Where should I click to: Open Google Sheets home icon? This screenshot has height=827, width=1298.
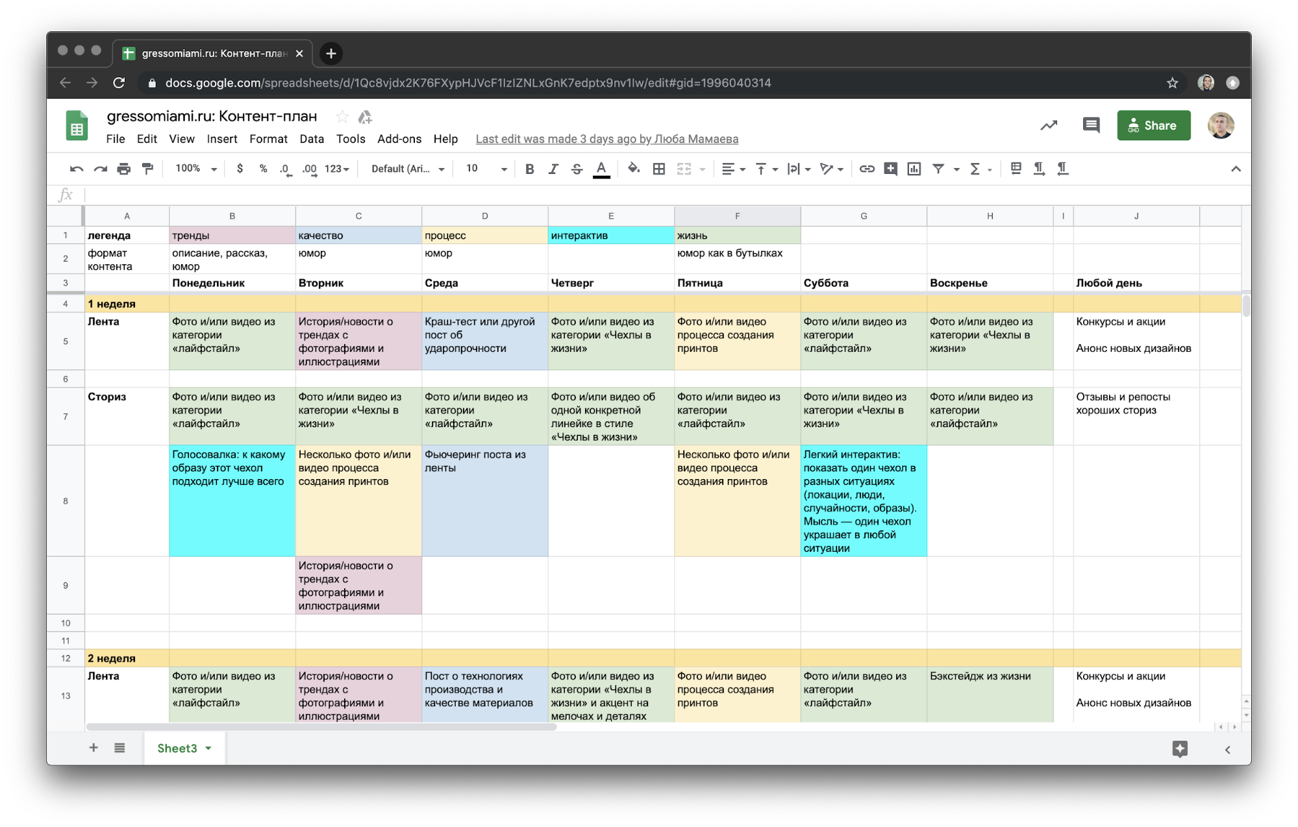[77, 125]
